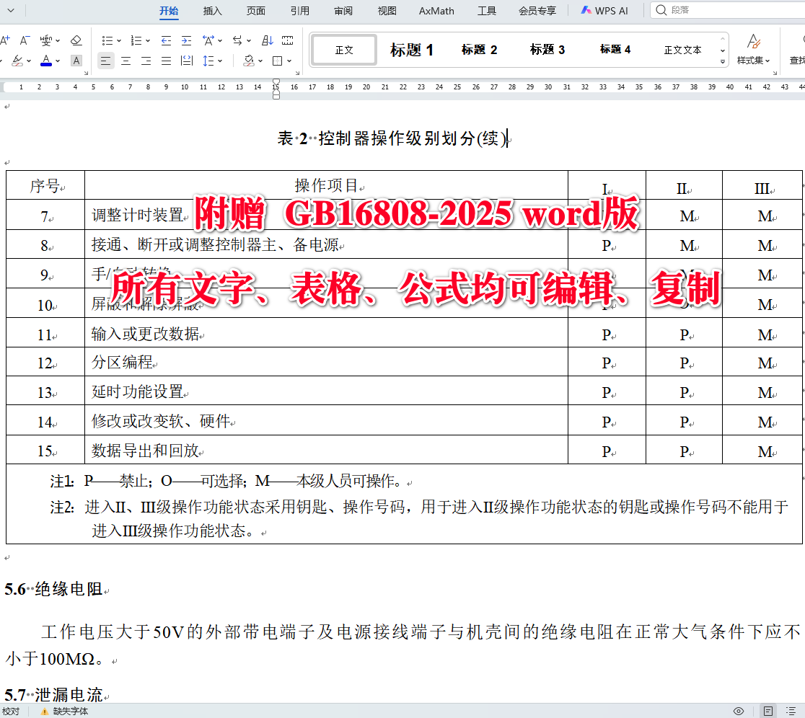Select the Increase Font Size tool
This screenshot has width=805, height=718.
point(6,40)
